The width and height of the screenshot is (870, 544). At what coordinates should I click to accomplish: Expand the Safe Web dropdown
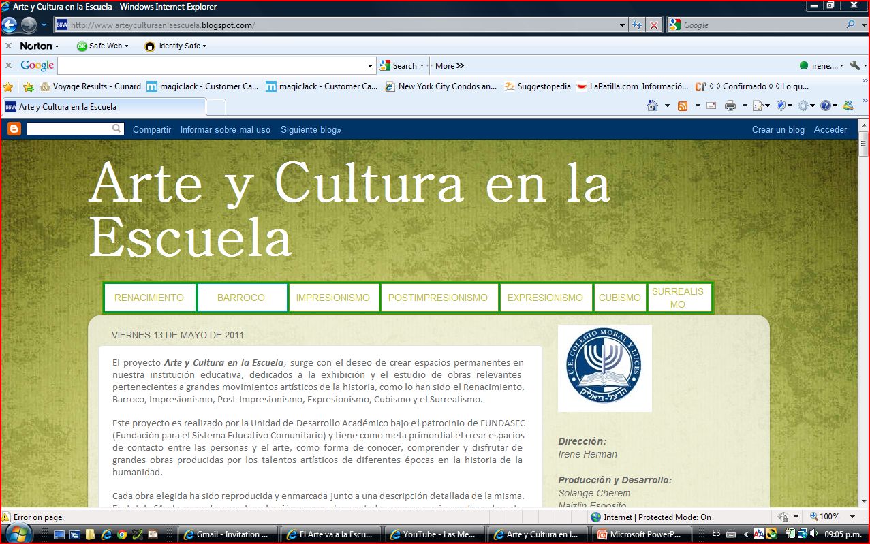click(x=126, y=46)
